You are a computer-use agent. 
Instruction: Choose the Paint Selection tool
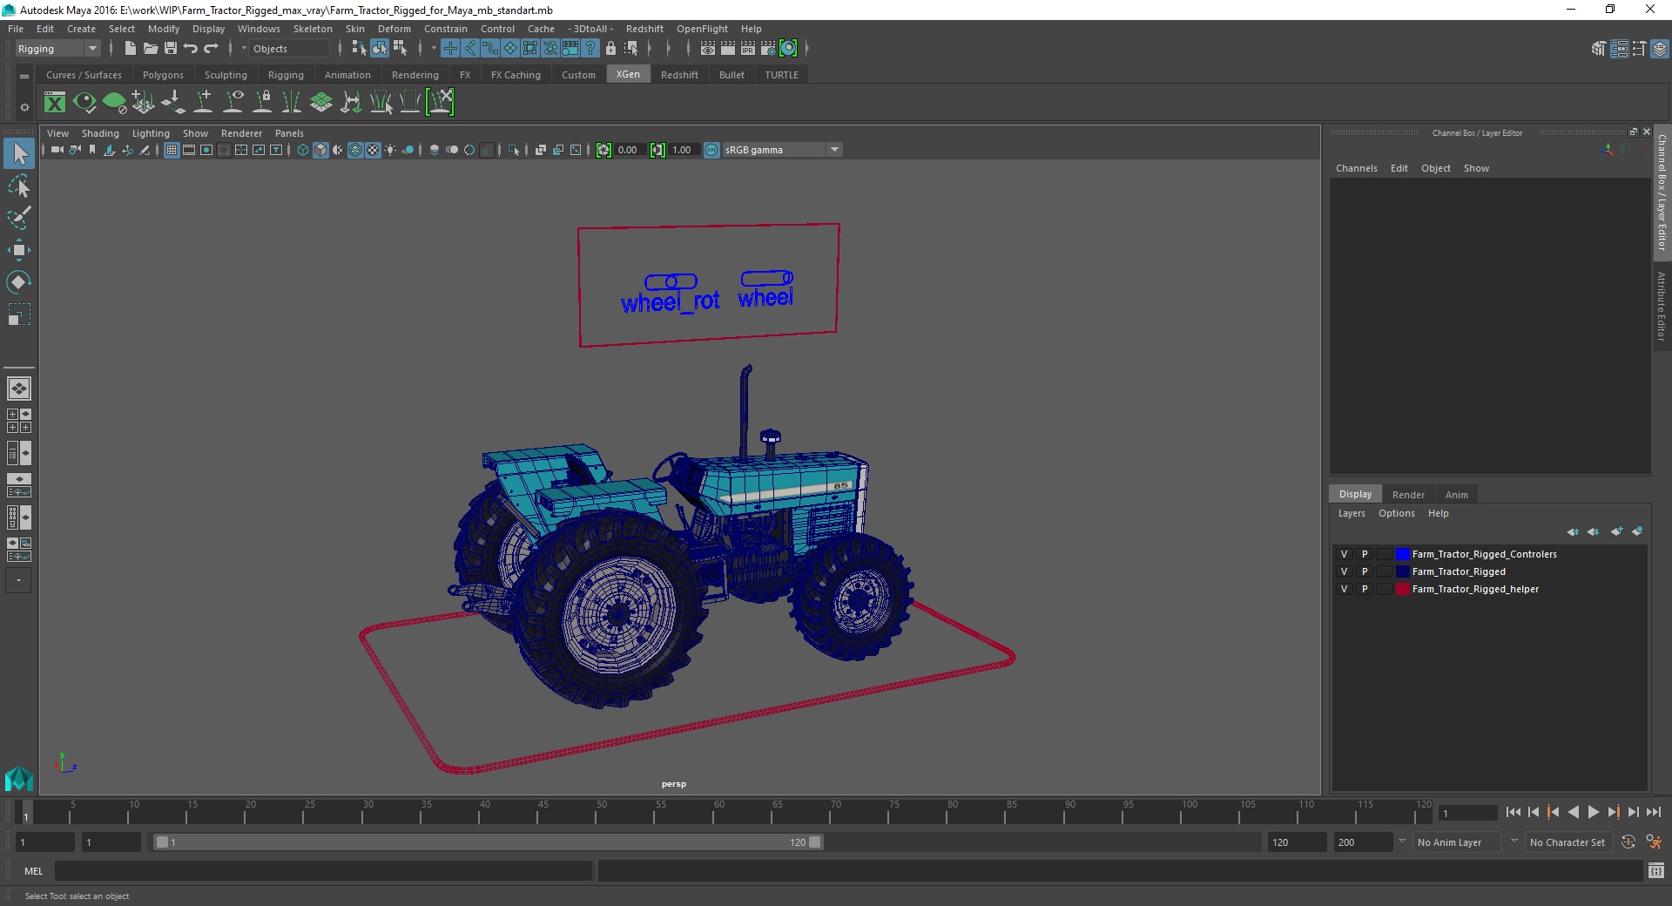point(19,218)
